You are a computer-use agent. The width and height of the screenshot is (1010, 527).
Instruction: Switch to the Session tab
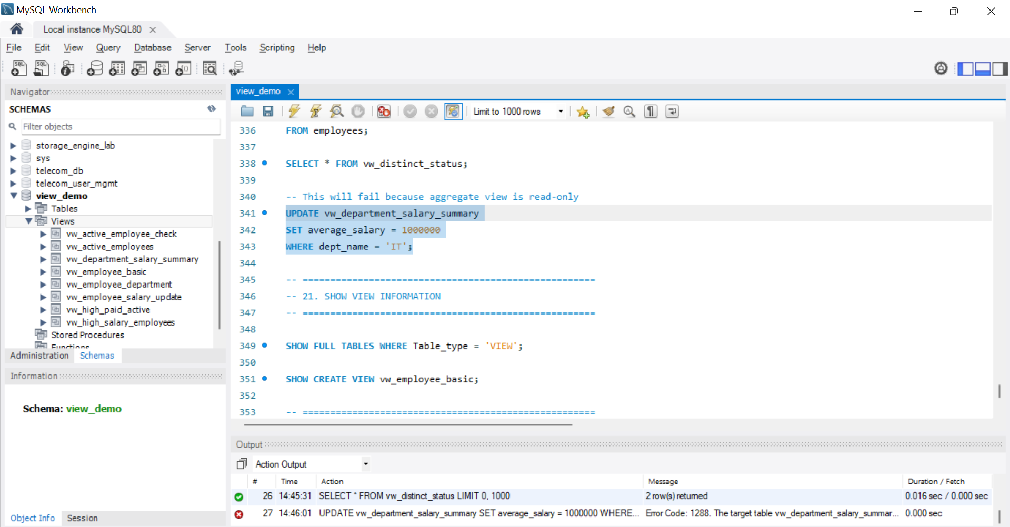point(82,518)
